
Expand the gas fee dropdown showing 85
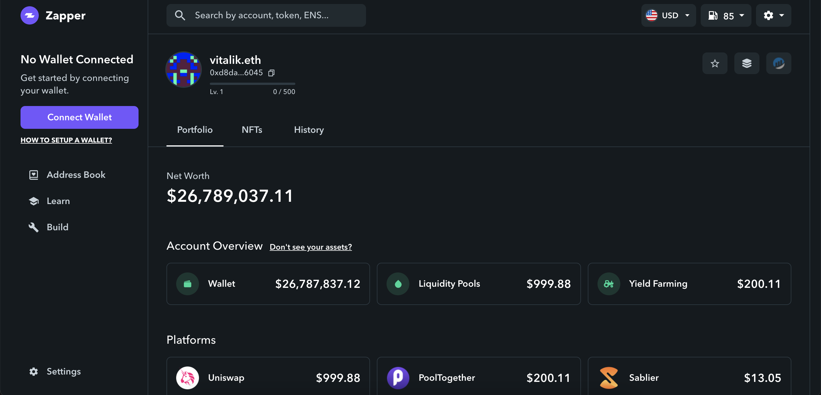[743, 15]
